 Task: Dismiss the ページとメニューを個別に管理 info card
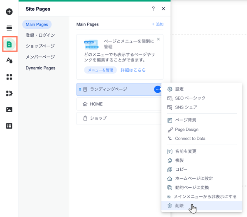pos(158,39)
